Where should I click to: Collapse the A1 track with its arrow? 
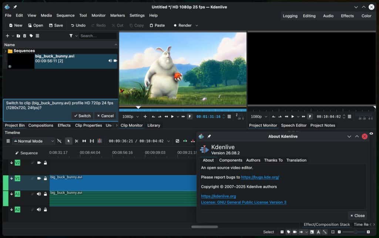pyautogui.click(x=11, y=194)
